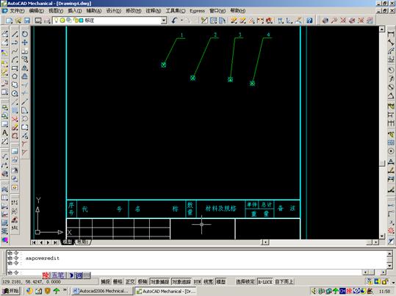
Task: Open the 帮助 (Help) menu
Action: (x=237, y=11)
